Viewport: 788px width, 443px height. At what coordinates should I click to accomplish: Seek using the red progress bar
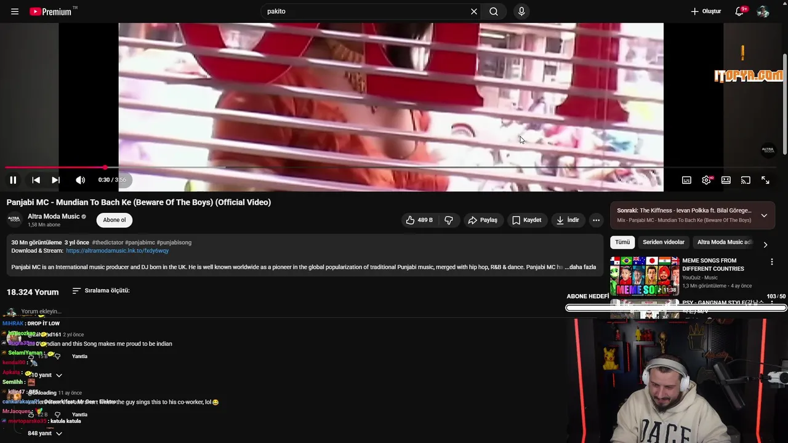tap(394, 167)
